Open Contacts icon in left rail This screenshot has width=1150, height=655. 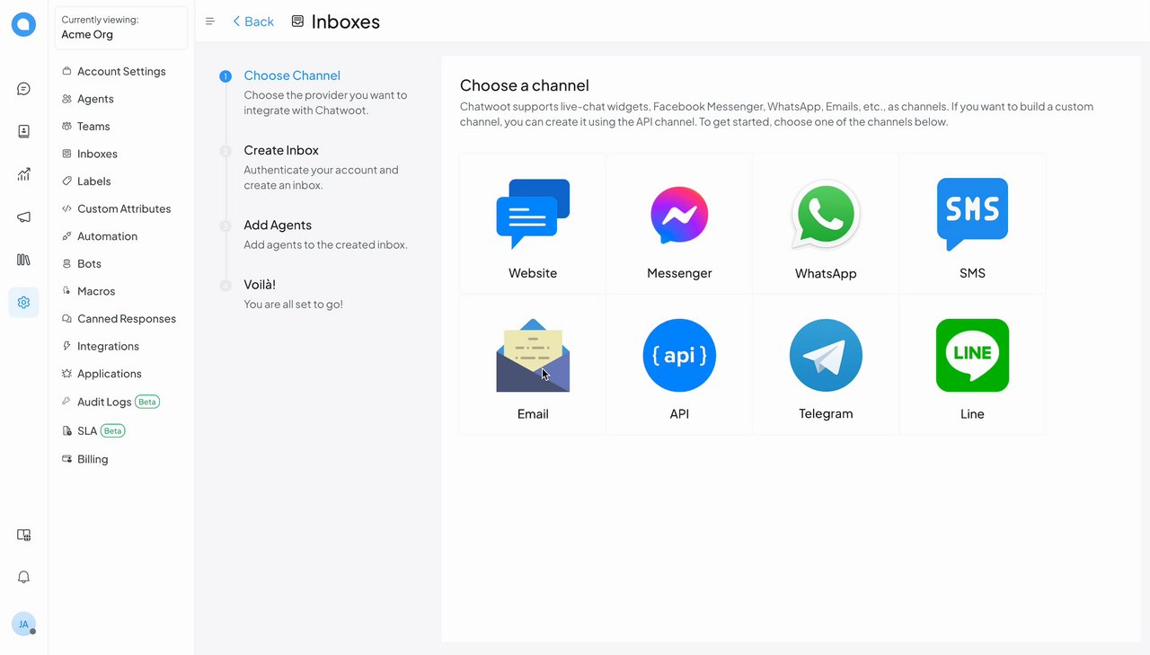[23, 131]
